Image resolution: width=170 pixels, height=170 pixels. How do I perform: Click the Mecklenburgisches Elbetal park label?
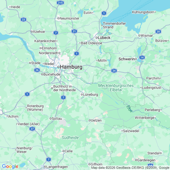point(116,88)
